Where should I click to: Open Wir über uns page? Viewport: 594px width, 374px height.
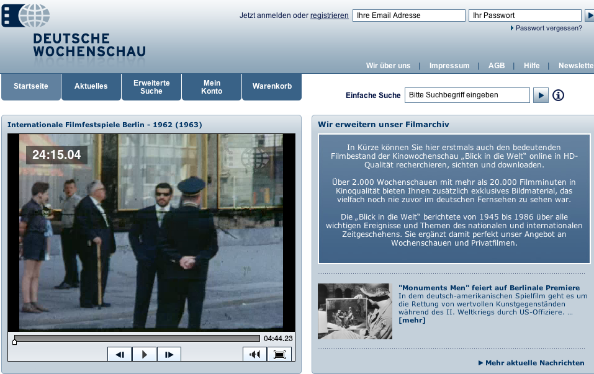(388, 66)
